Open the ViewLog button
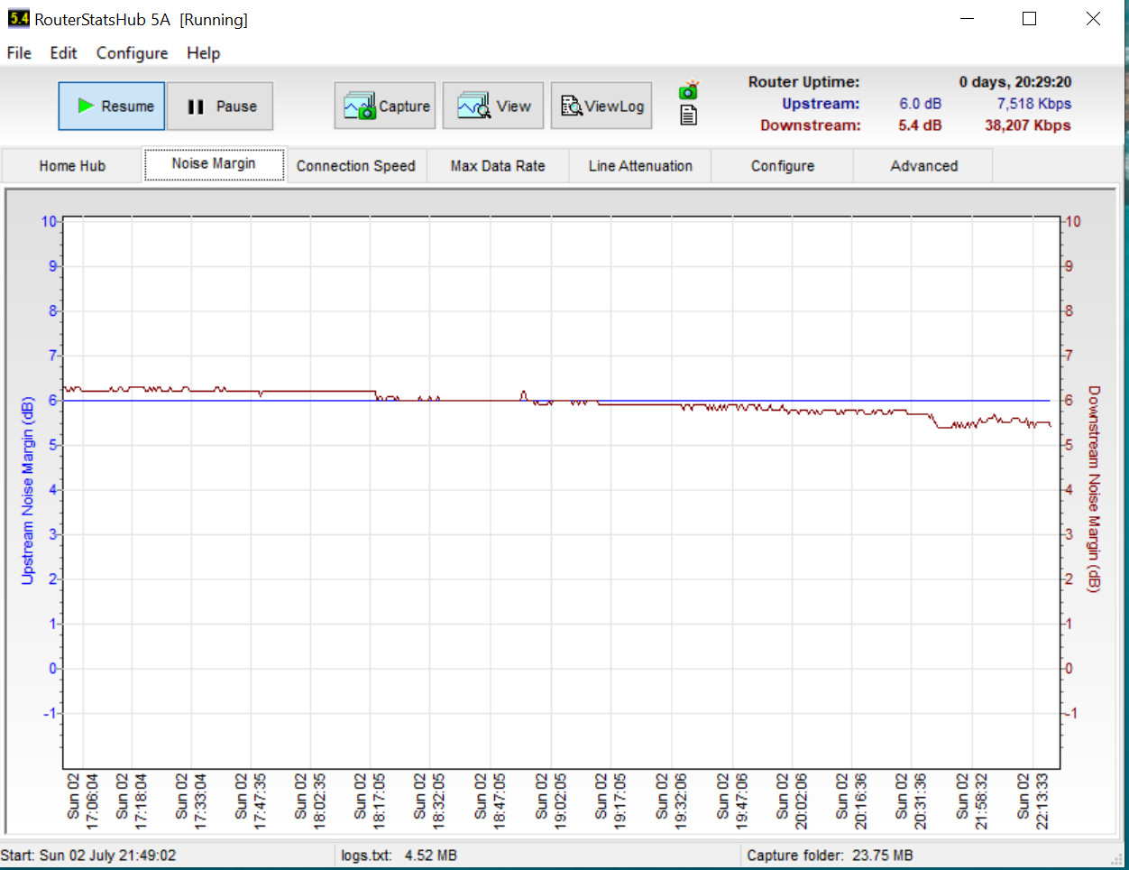This screenshot has width=1129, height=870. pos(601,106)
